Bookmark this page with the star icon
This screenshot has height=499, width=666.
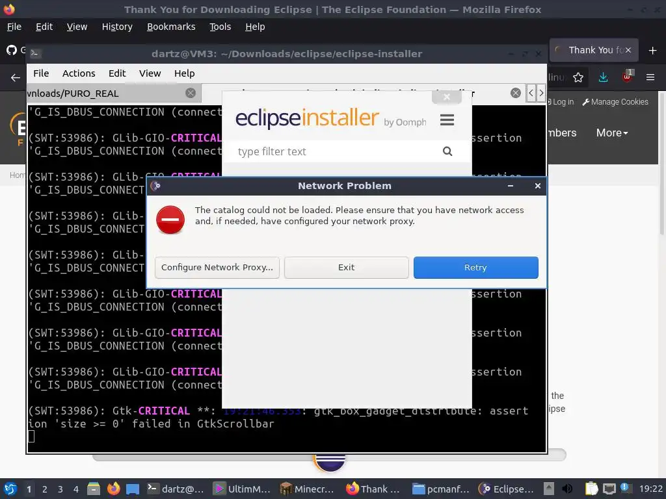578,77
